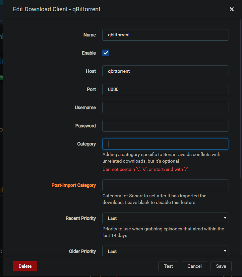Uncheck the Enable checkbox

pos(106,53)
